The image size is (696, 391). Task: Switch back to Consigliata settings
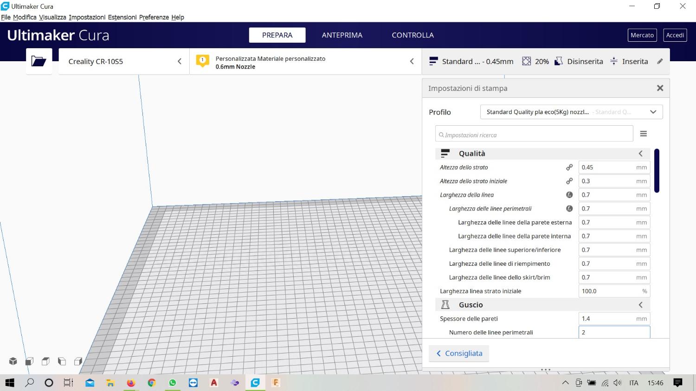[x=459, y=353]
